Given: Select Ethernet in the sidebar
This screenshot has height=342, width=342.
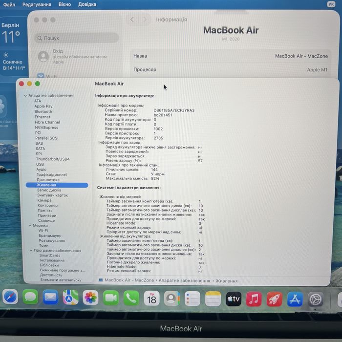Looking at the screenshot, I should 43,117.
